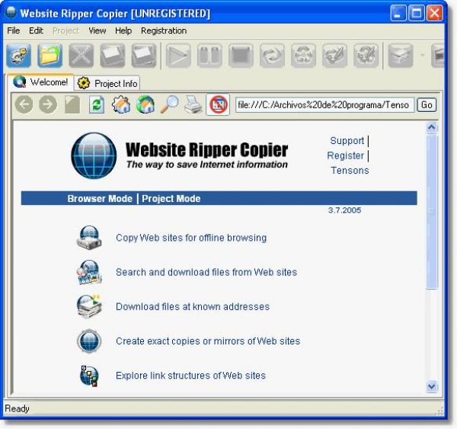Click Search and download files from Web sites

(206, 272)
